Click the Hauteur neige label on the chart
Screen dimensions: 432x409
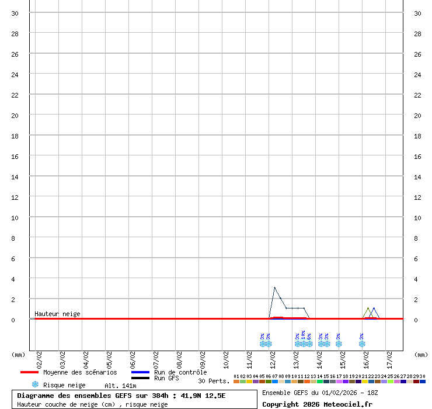[x=57, y=314]
